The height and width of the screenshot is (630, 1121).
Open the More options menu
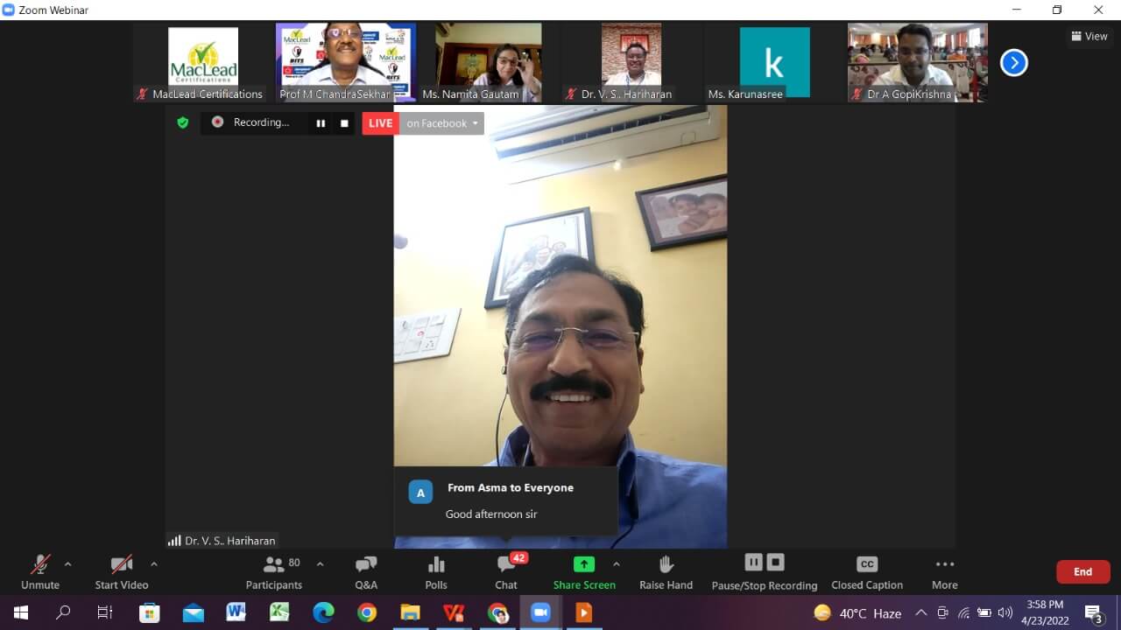(944, 572)
